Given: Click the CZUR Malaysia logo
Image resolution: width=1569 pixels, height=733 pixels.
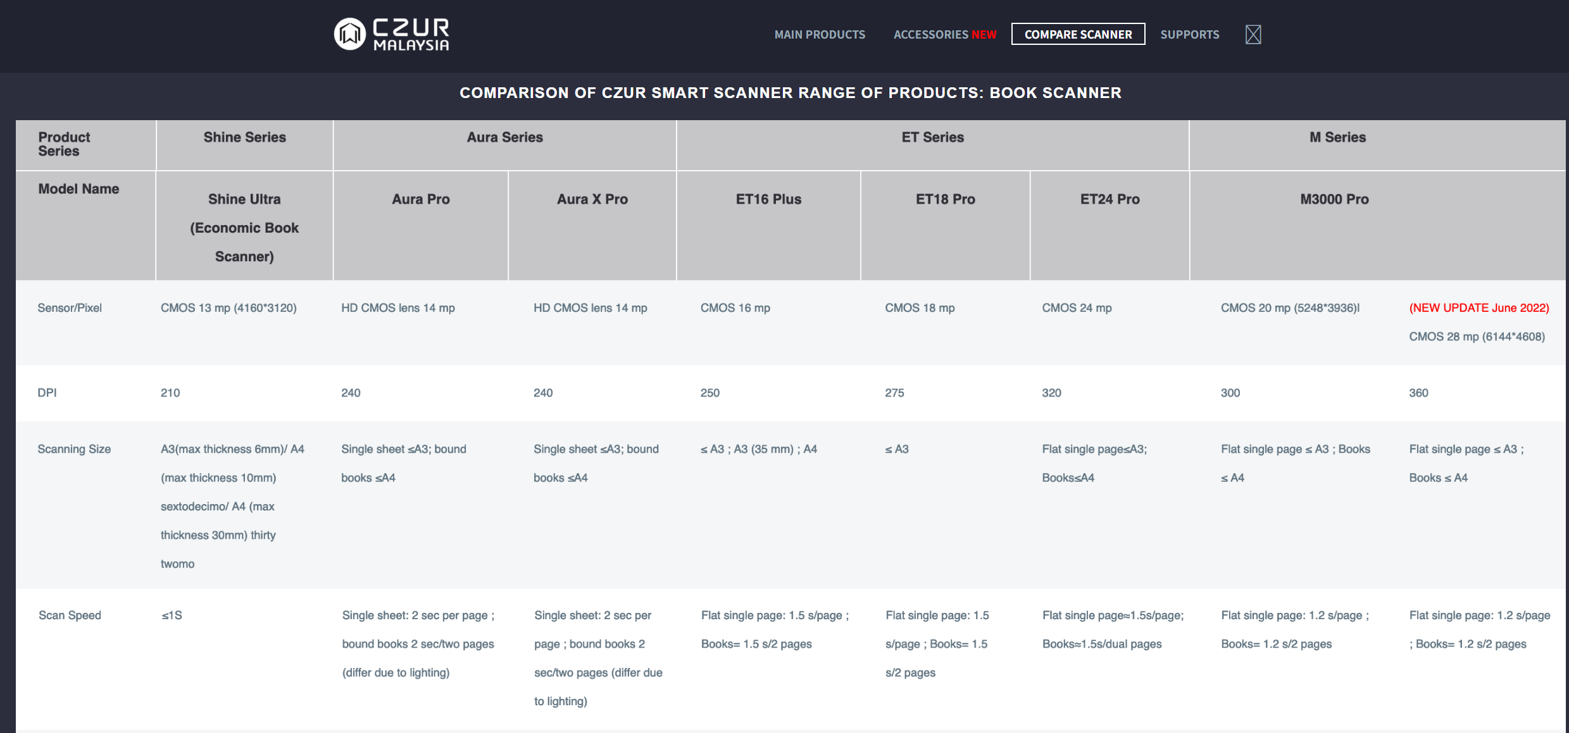Looking at the screenshot, I should tap(392, 34).
